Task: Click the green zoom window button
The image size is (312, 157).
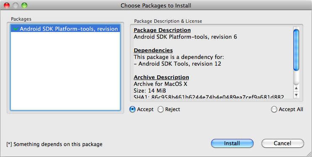Action: click(24, 5)
